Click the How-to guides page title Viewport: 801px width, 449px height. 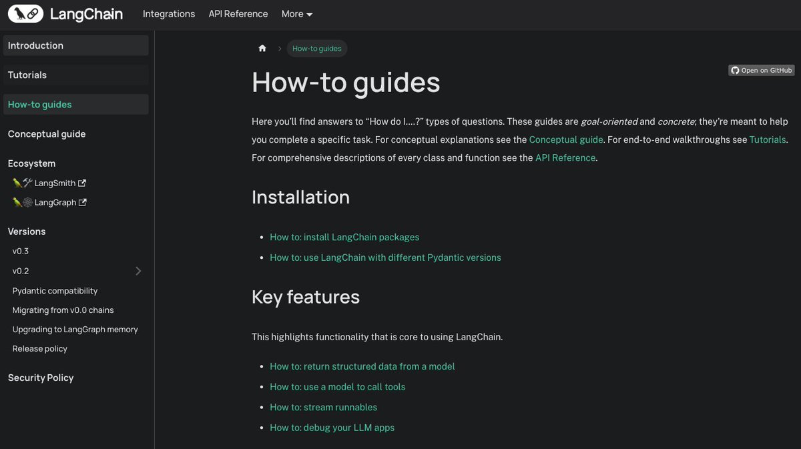(346, 83)
